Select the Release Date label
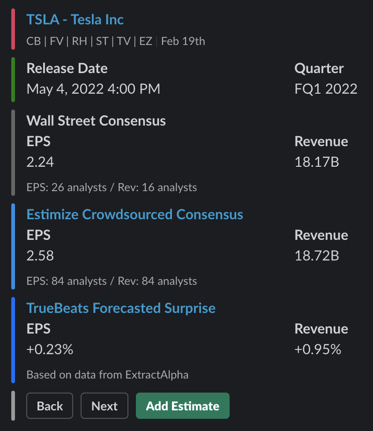Viewport: 373px width, 431px height. 67,68
